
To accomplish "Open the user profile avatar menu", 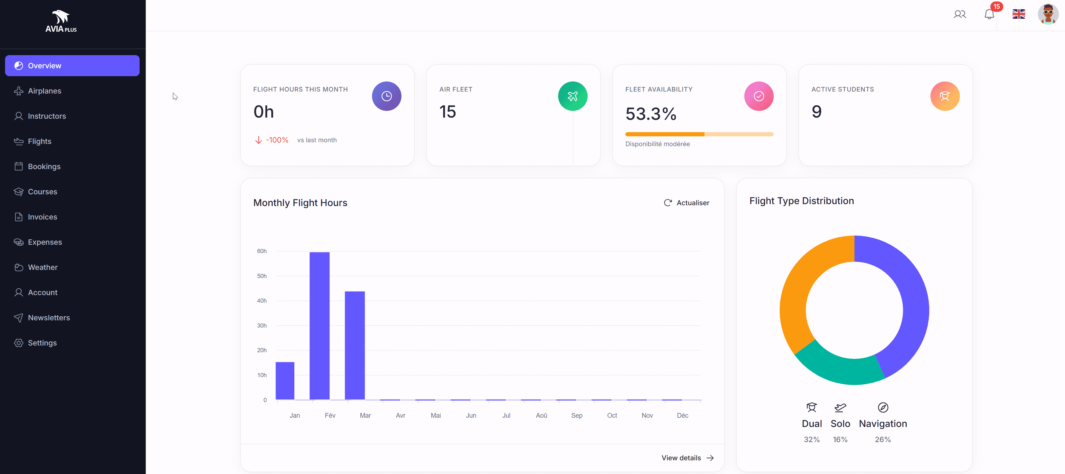I will point(1048,14).
